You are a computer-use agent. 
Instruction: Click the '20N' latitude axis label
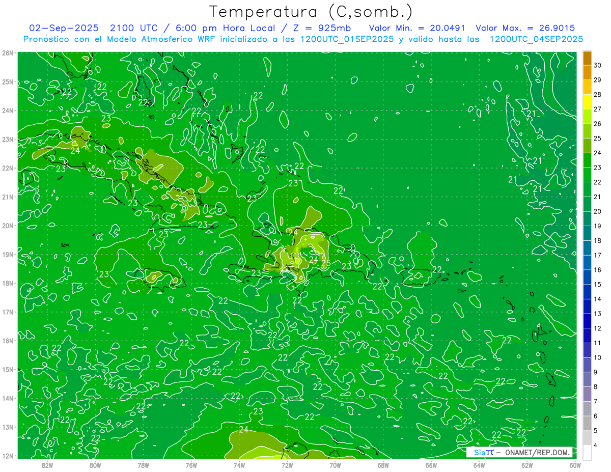7,226
